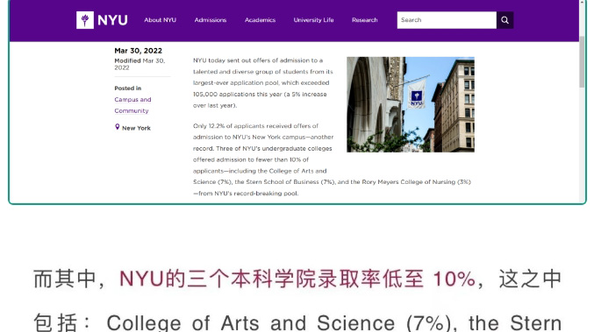The image size is (594, 332).
Task: Open the About NYU menu
Action: (160, 20)
